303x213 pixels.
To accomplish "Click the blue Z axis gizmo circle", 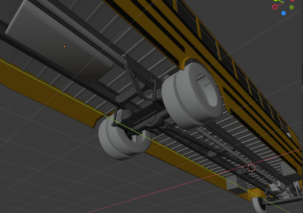I will [x=284, y=13].
